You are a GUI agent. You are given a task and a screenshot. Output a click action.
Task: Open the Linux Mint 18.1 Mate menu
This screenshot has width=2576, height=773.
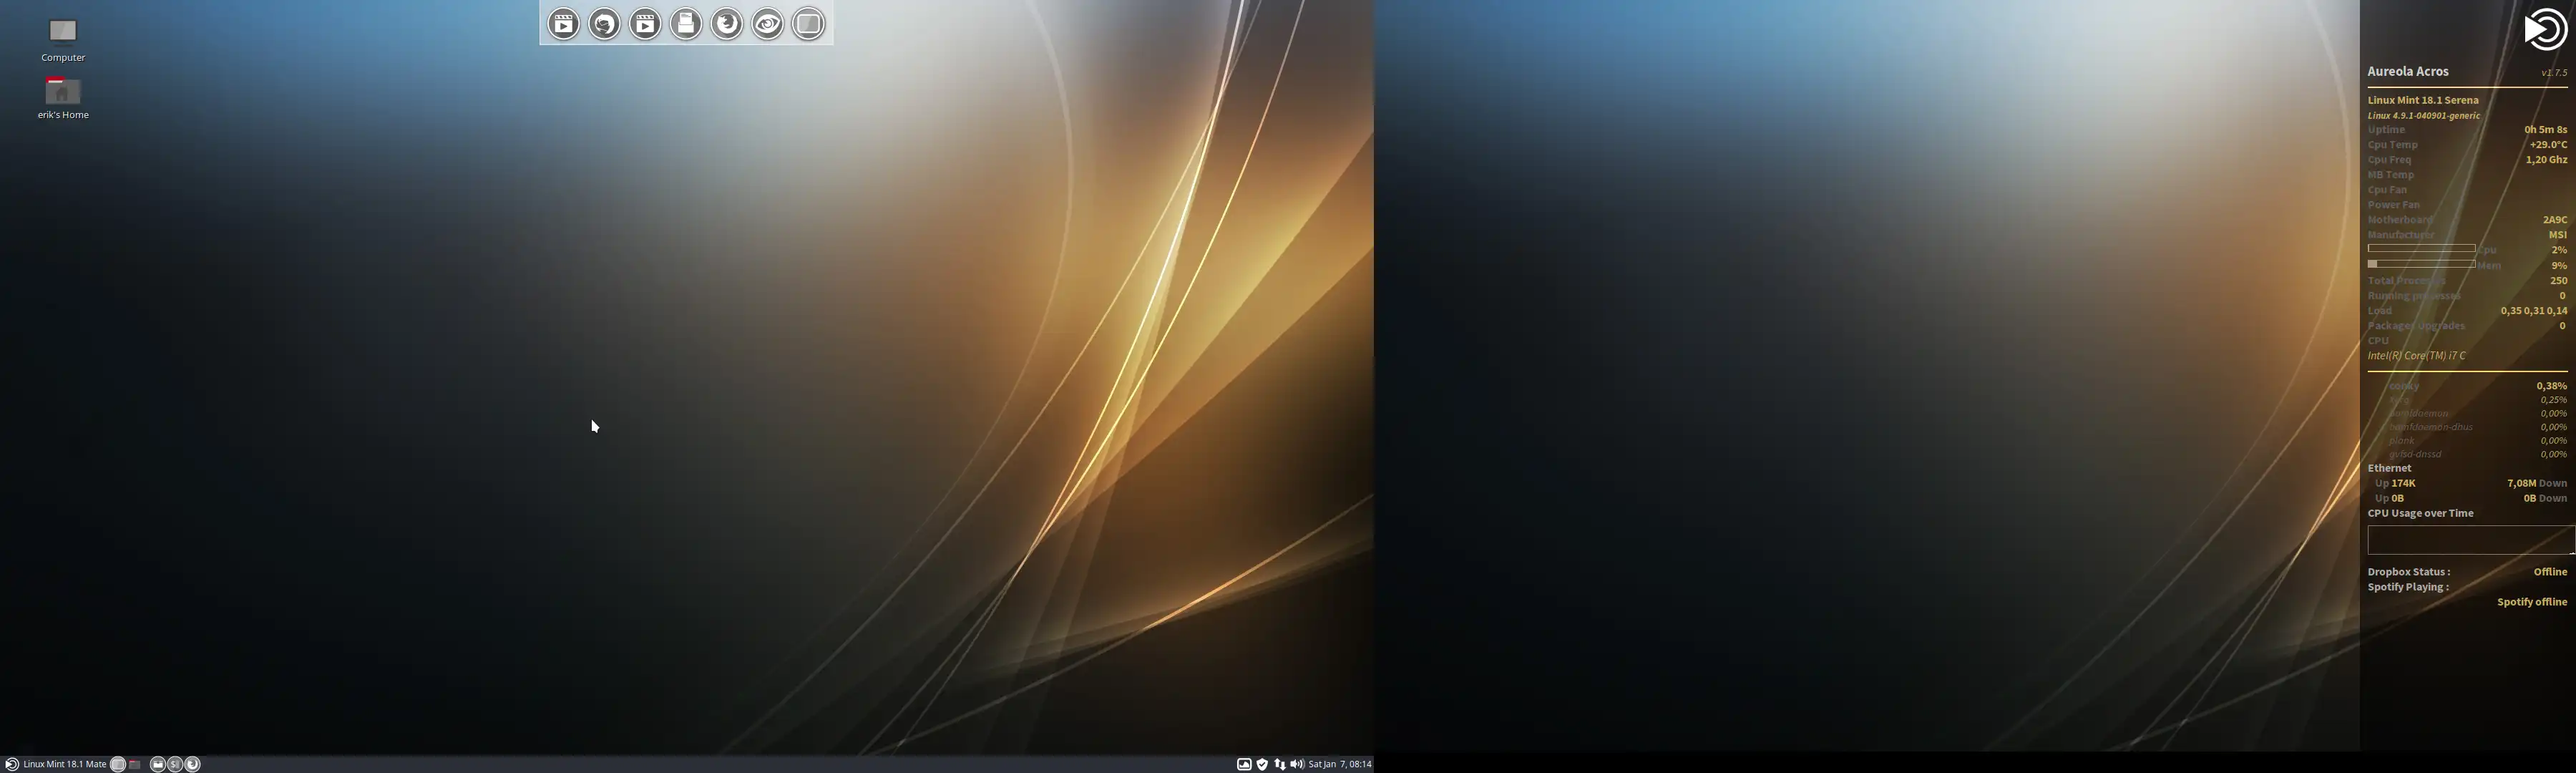pos(65,764)
